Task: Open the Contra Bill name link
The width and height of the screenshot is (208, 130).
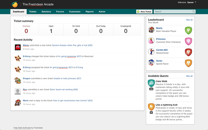Action: point(162,50)
